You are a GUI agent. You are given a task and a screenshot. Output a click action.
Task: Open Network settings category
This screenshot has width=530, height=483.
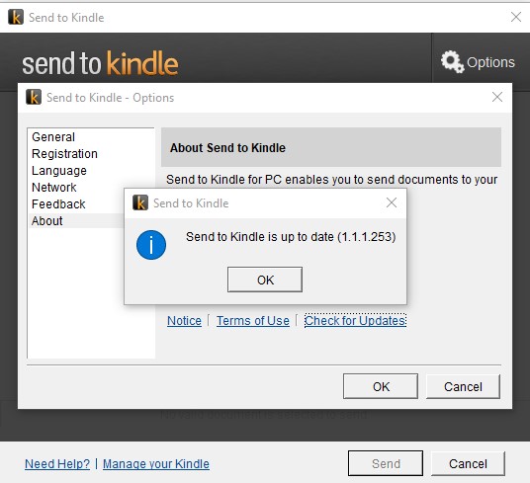pyautogui.click(x=54, y=188)
